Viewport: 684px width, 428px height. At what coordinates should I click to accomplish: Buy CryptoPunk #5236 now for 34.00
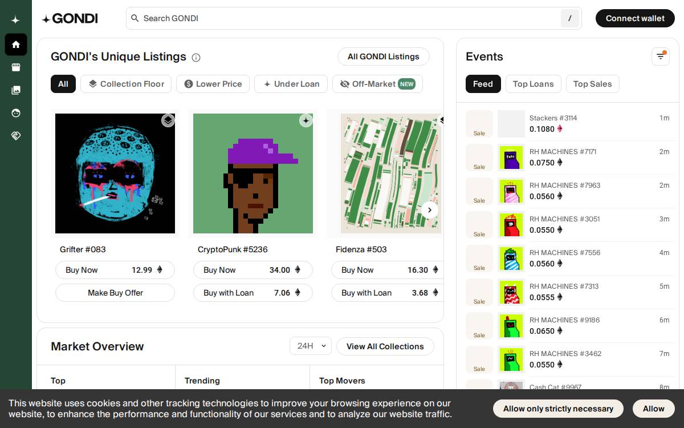pyautogui.click(x=253, y=270)
